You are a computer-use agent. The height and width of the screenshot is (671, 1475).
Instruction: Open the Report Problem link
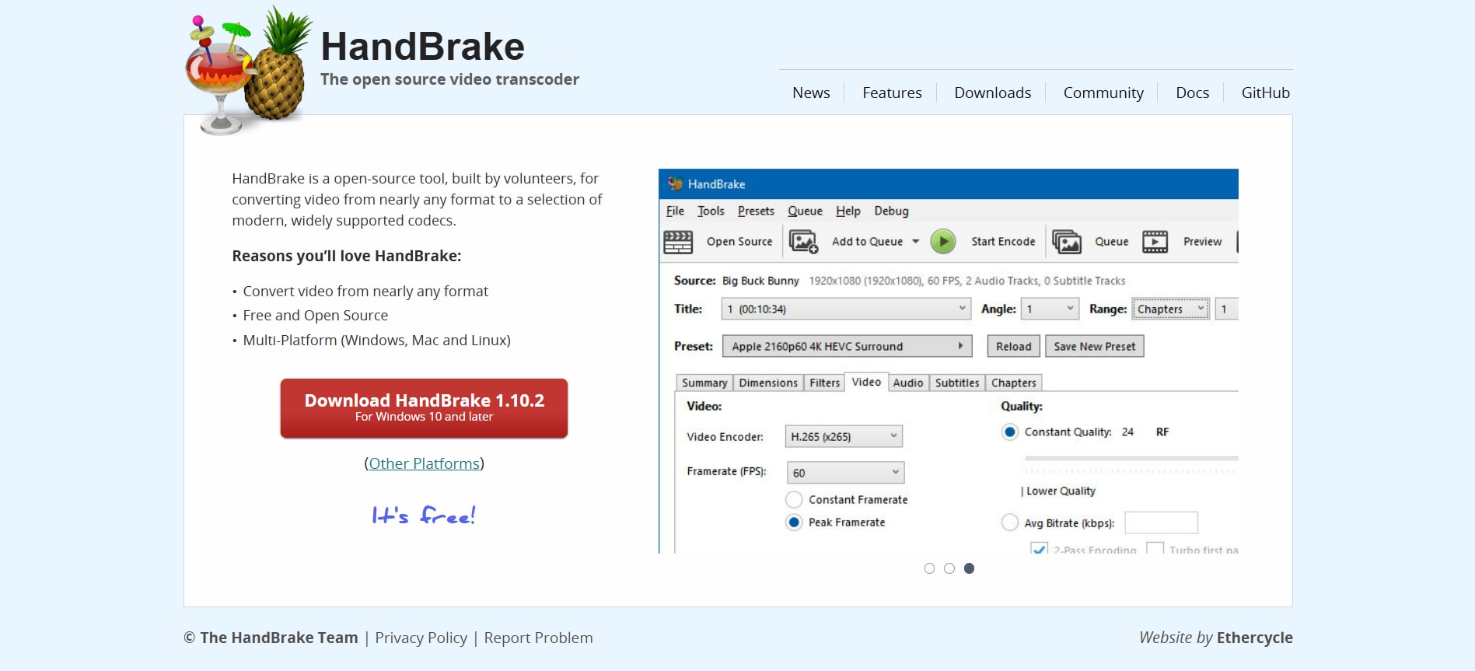(x=538, y=638)
